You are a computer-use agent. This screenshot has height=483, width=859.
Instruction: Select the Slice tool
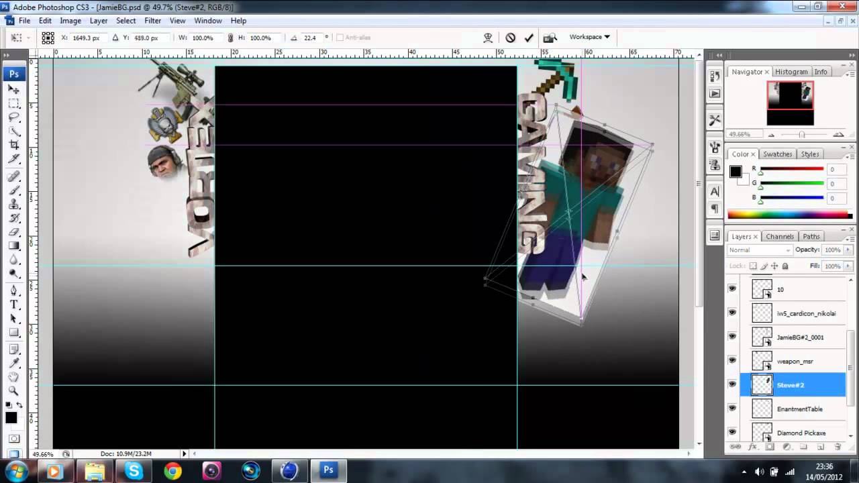pos(13,159)
